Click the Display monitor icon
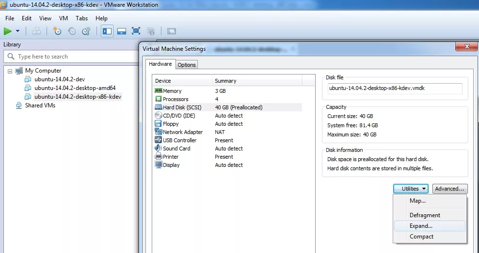The height and width of the screenshot is (253, 479). coord(158,165)
